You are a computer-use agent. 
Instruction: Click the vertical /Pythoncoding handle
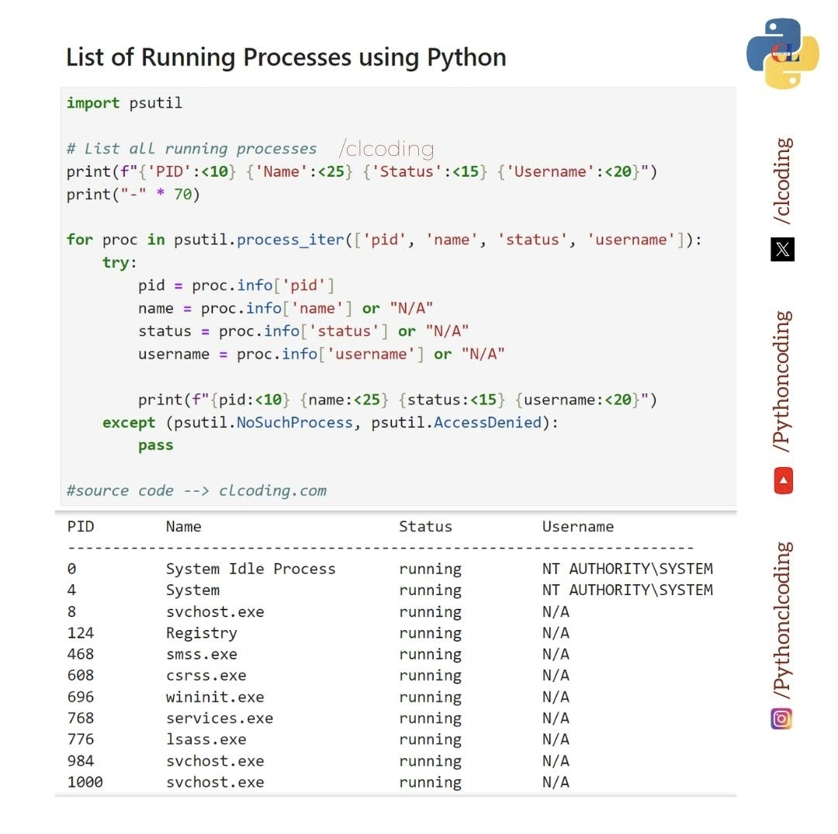click(x=783, y=382)
